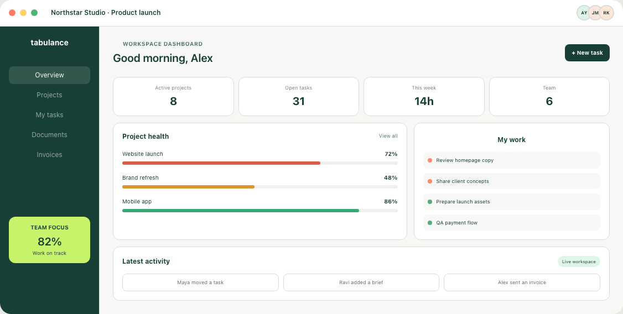
Task: Click the 48% value for Brand refresh
Action: pyautogui.click(x=391, y=178)
